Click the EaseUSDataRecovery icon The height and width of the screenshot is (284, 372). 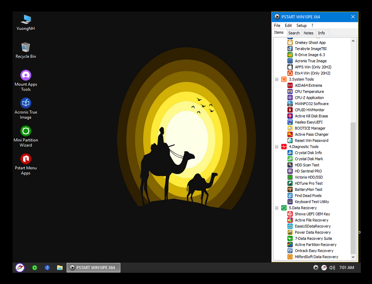click(x=290, y=226)
